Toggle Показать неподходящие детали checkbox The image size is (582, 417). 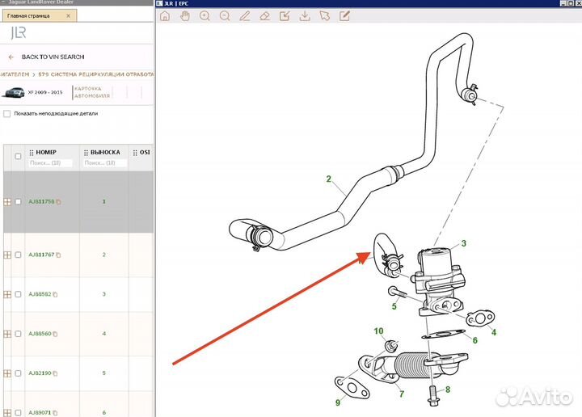coord(6,113)
